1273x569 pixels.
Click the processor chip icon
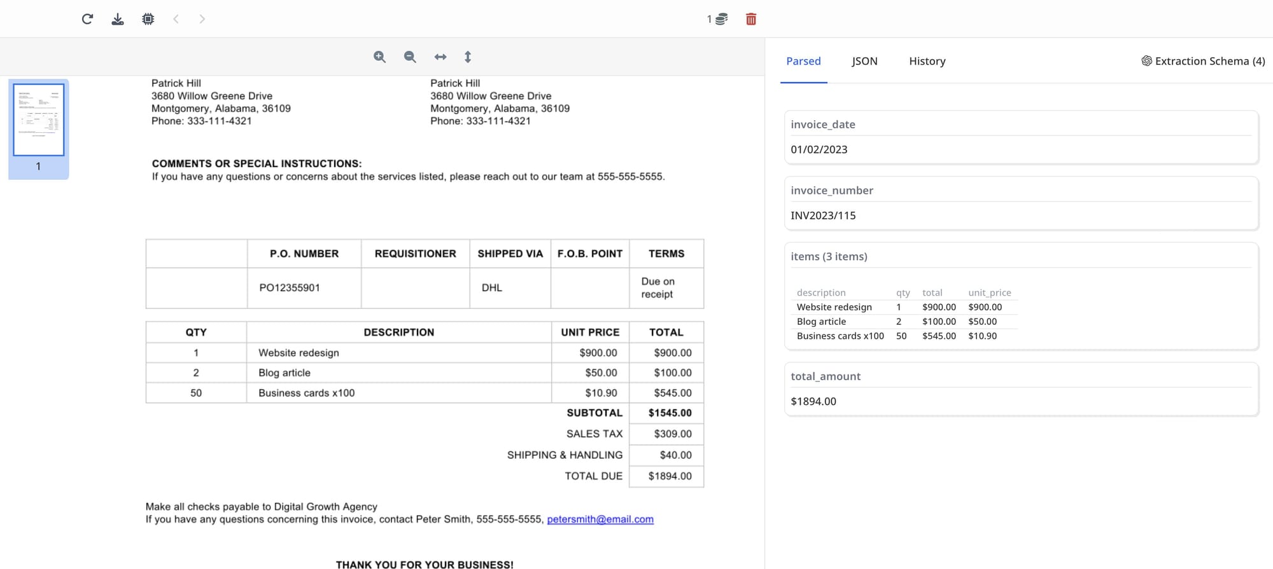(x=148, y=19)
